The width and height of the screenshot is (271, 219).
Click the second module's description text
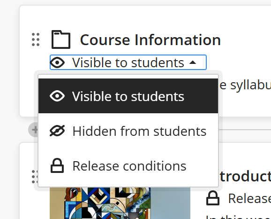pos(239,217)
